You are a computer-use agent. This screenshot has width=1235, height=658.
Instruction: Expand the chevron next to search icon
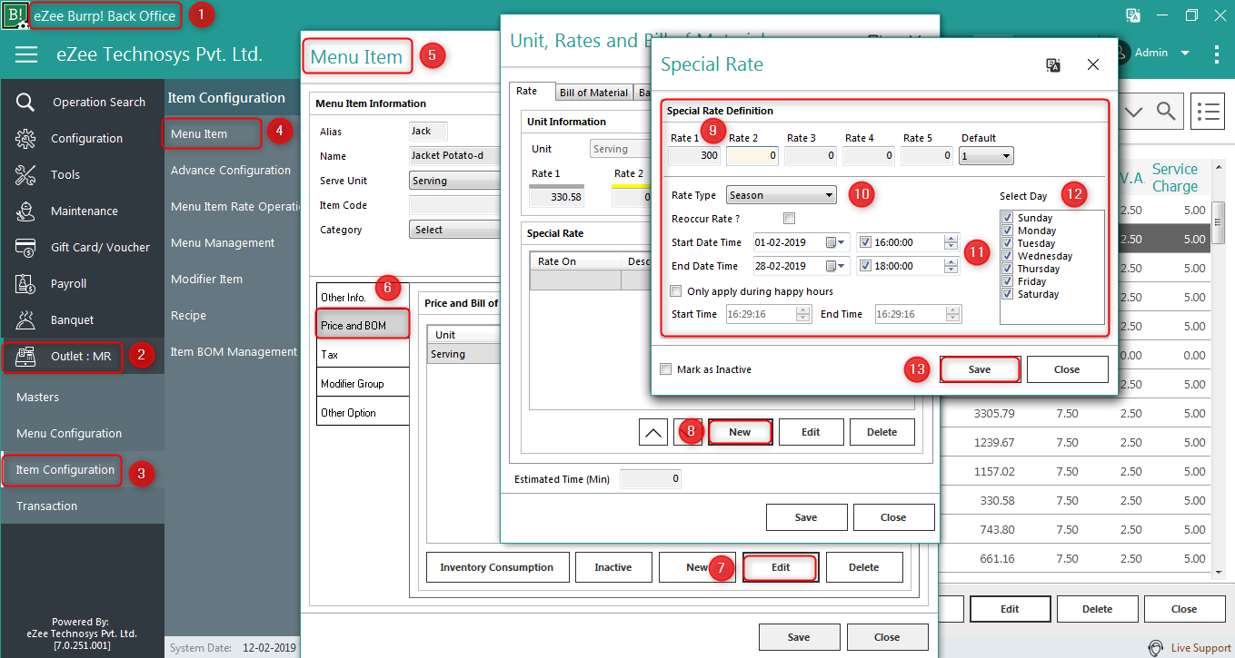pyautogui.click(x=1134, y=111)
